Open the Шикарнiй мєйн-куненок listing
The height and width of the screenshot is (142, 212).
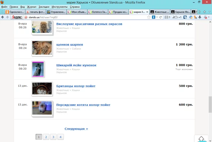click(76, 65)
